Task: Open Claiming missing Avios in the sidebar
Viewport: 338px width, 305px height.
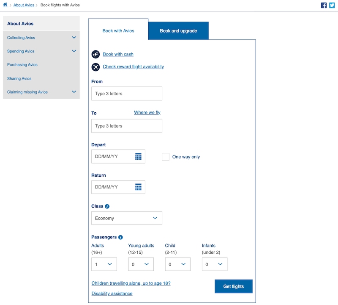Action: coord(27,92)
